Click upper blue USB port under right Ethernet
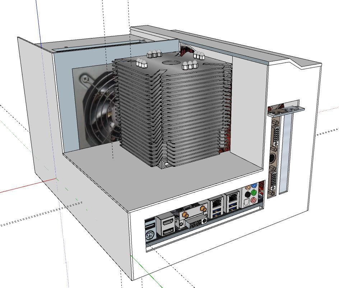The height and width of the screenshot is (288, 339). click(x=233, y=205)
